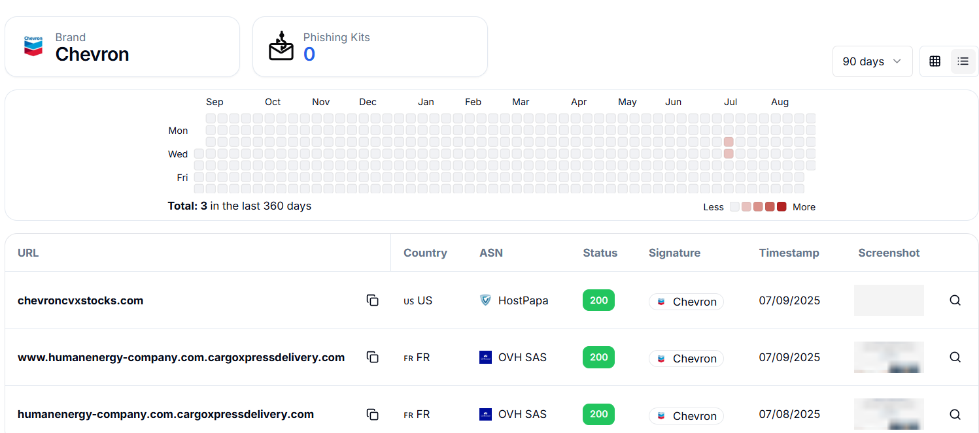The height and width of the screenshot is (433, 979).
Task: Click the Screenshot column header
Action: 889,253
